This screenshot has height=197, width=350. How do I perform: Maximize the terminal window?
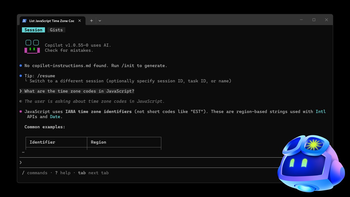pos(314,20)
